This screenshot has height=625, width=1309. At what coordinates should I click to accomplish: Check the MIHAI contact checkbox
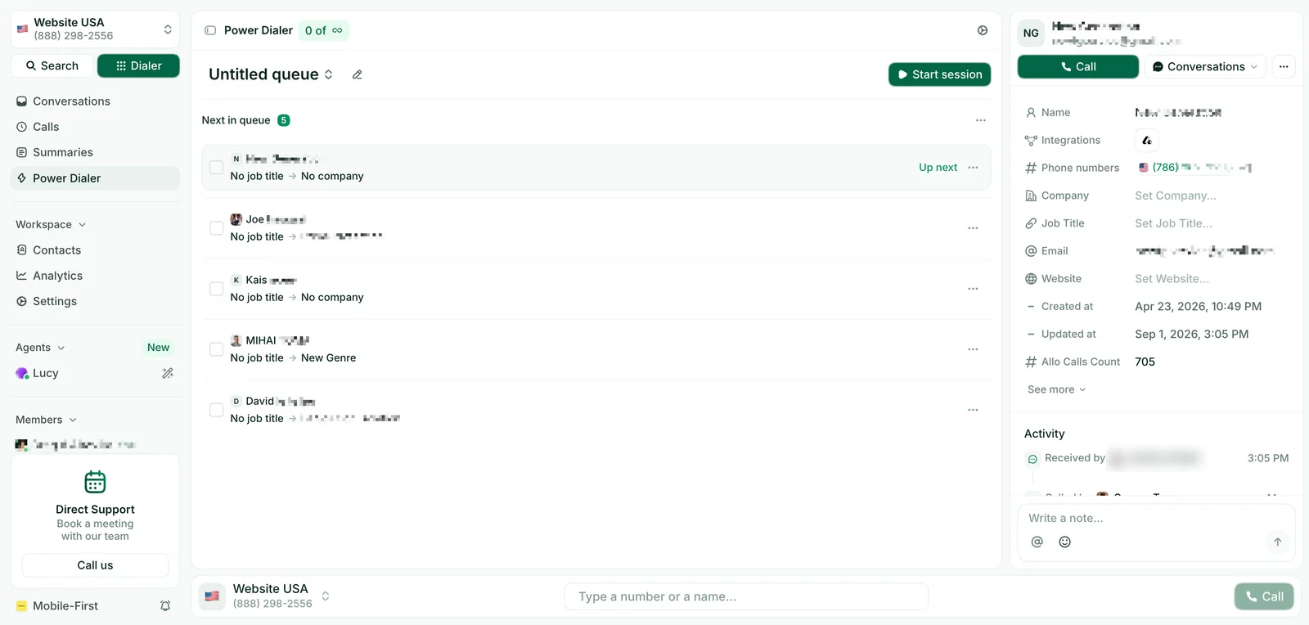point(217,349)
